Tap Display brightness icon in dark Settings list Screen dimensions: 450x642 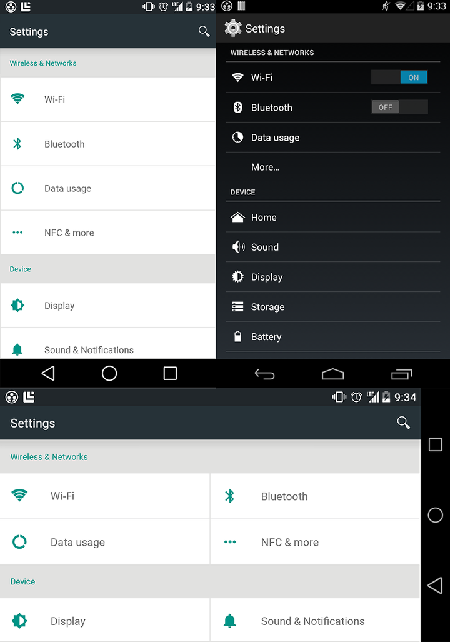237,277
